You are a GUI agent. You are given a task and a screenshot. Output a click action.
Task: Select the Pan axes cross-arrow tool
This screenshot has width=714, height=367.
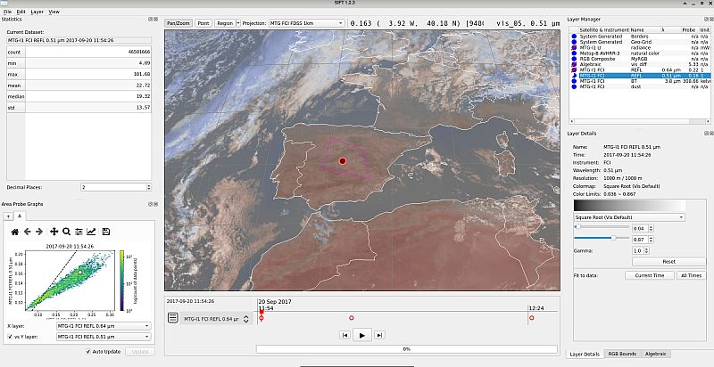point(54,232)
